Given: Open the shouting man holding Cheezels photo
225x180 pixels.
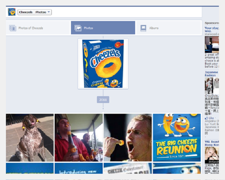Looking at the screenshot, I should 128,137.
